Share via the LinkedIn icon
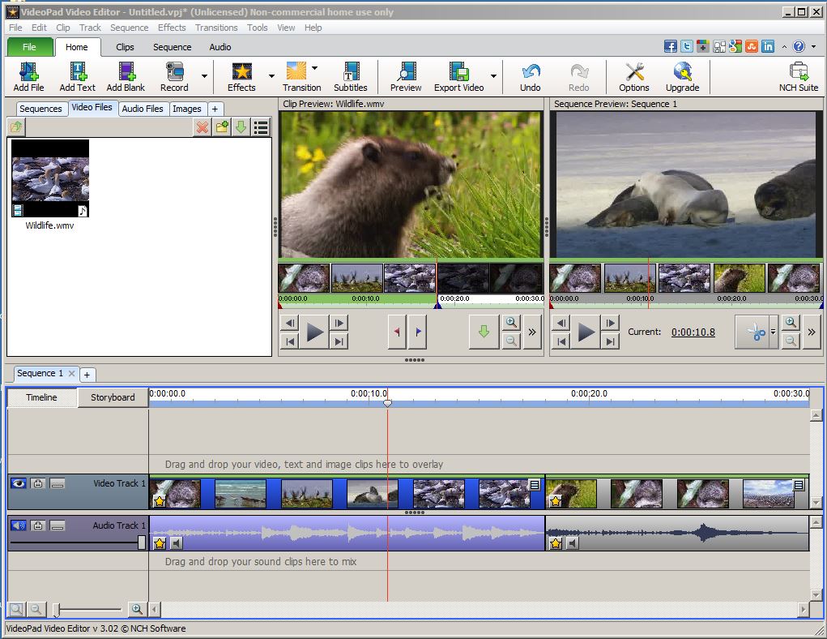This screenshot has height=639, width=827. point(768,46)
